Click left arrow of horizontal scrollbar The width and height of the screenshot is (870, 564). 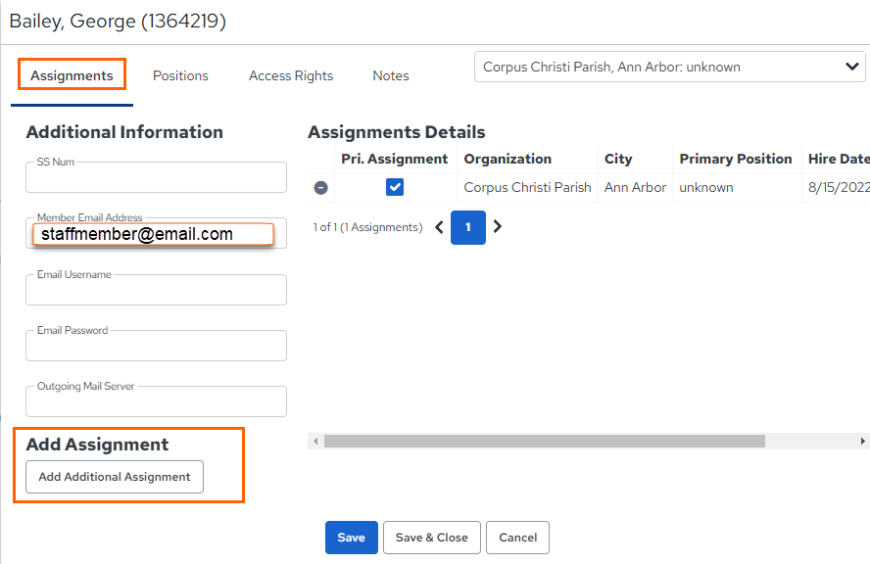pyautogui.click(x=315, y=442)
